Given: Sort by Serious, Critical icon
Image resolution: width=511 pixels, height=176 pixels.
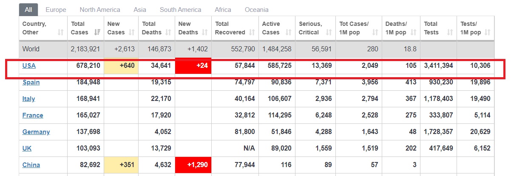Looking at the screenshot, I should (x=329, y=33).
